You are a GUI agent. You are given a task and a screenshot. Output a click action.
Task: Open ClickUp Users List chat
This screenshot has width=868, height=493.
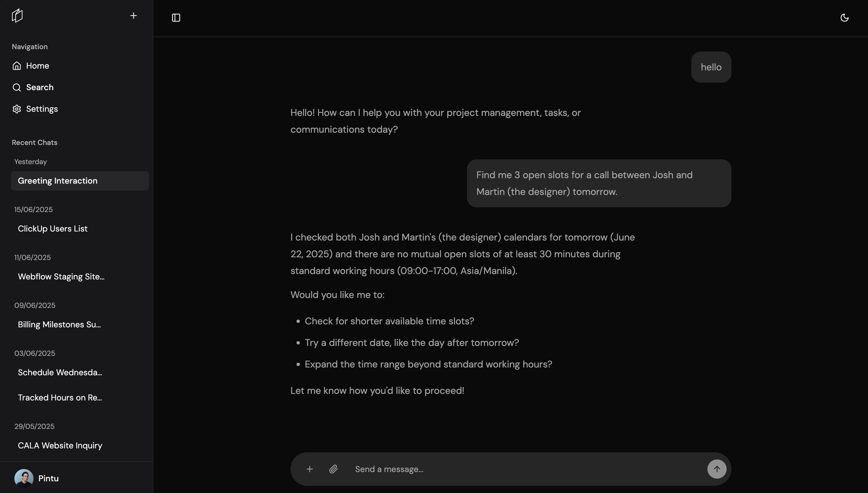point(53,229)
